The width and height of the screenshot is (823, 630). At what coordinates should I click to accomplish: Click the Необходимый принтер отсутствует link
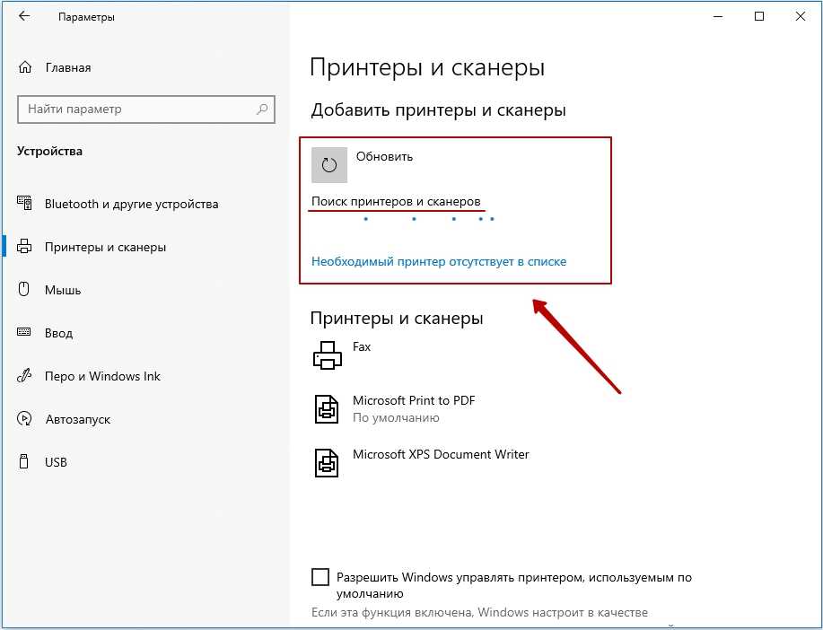(439, 261)
